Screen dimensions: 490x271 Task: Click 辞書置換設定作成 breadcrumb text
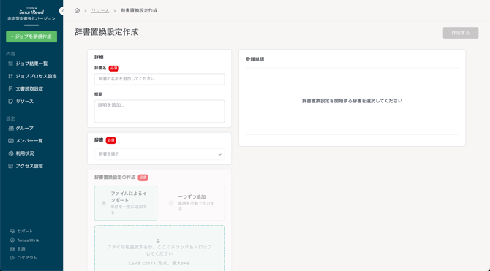click(x=139, y=11)
